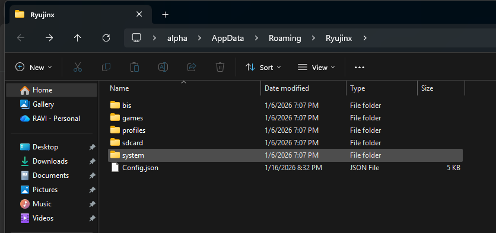Select the system folder row
This screenshot has width=496, height=233.
point(285,155)
